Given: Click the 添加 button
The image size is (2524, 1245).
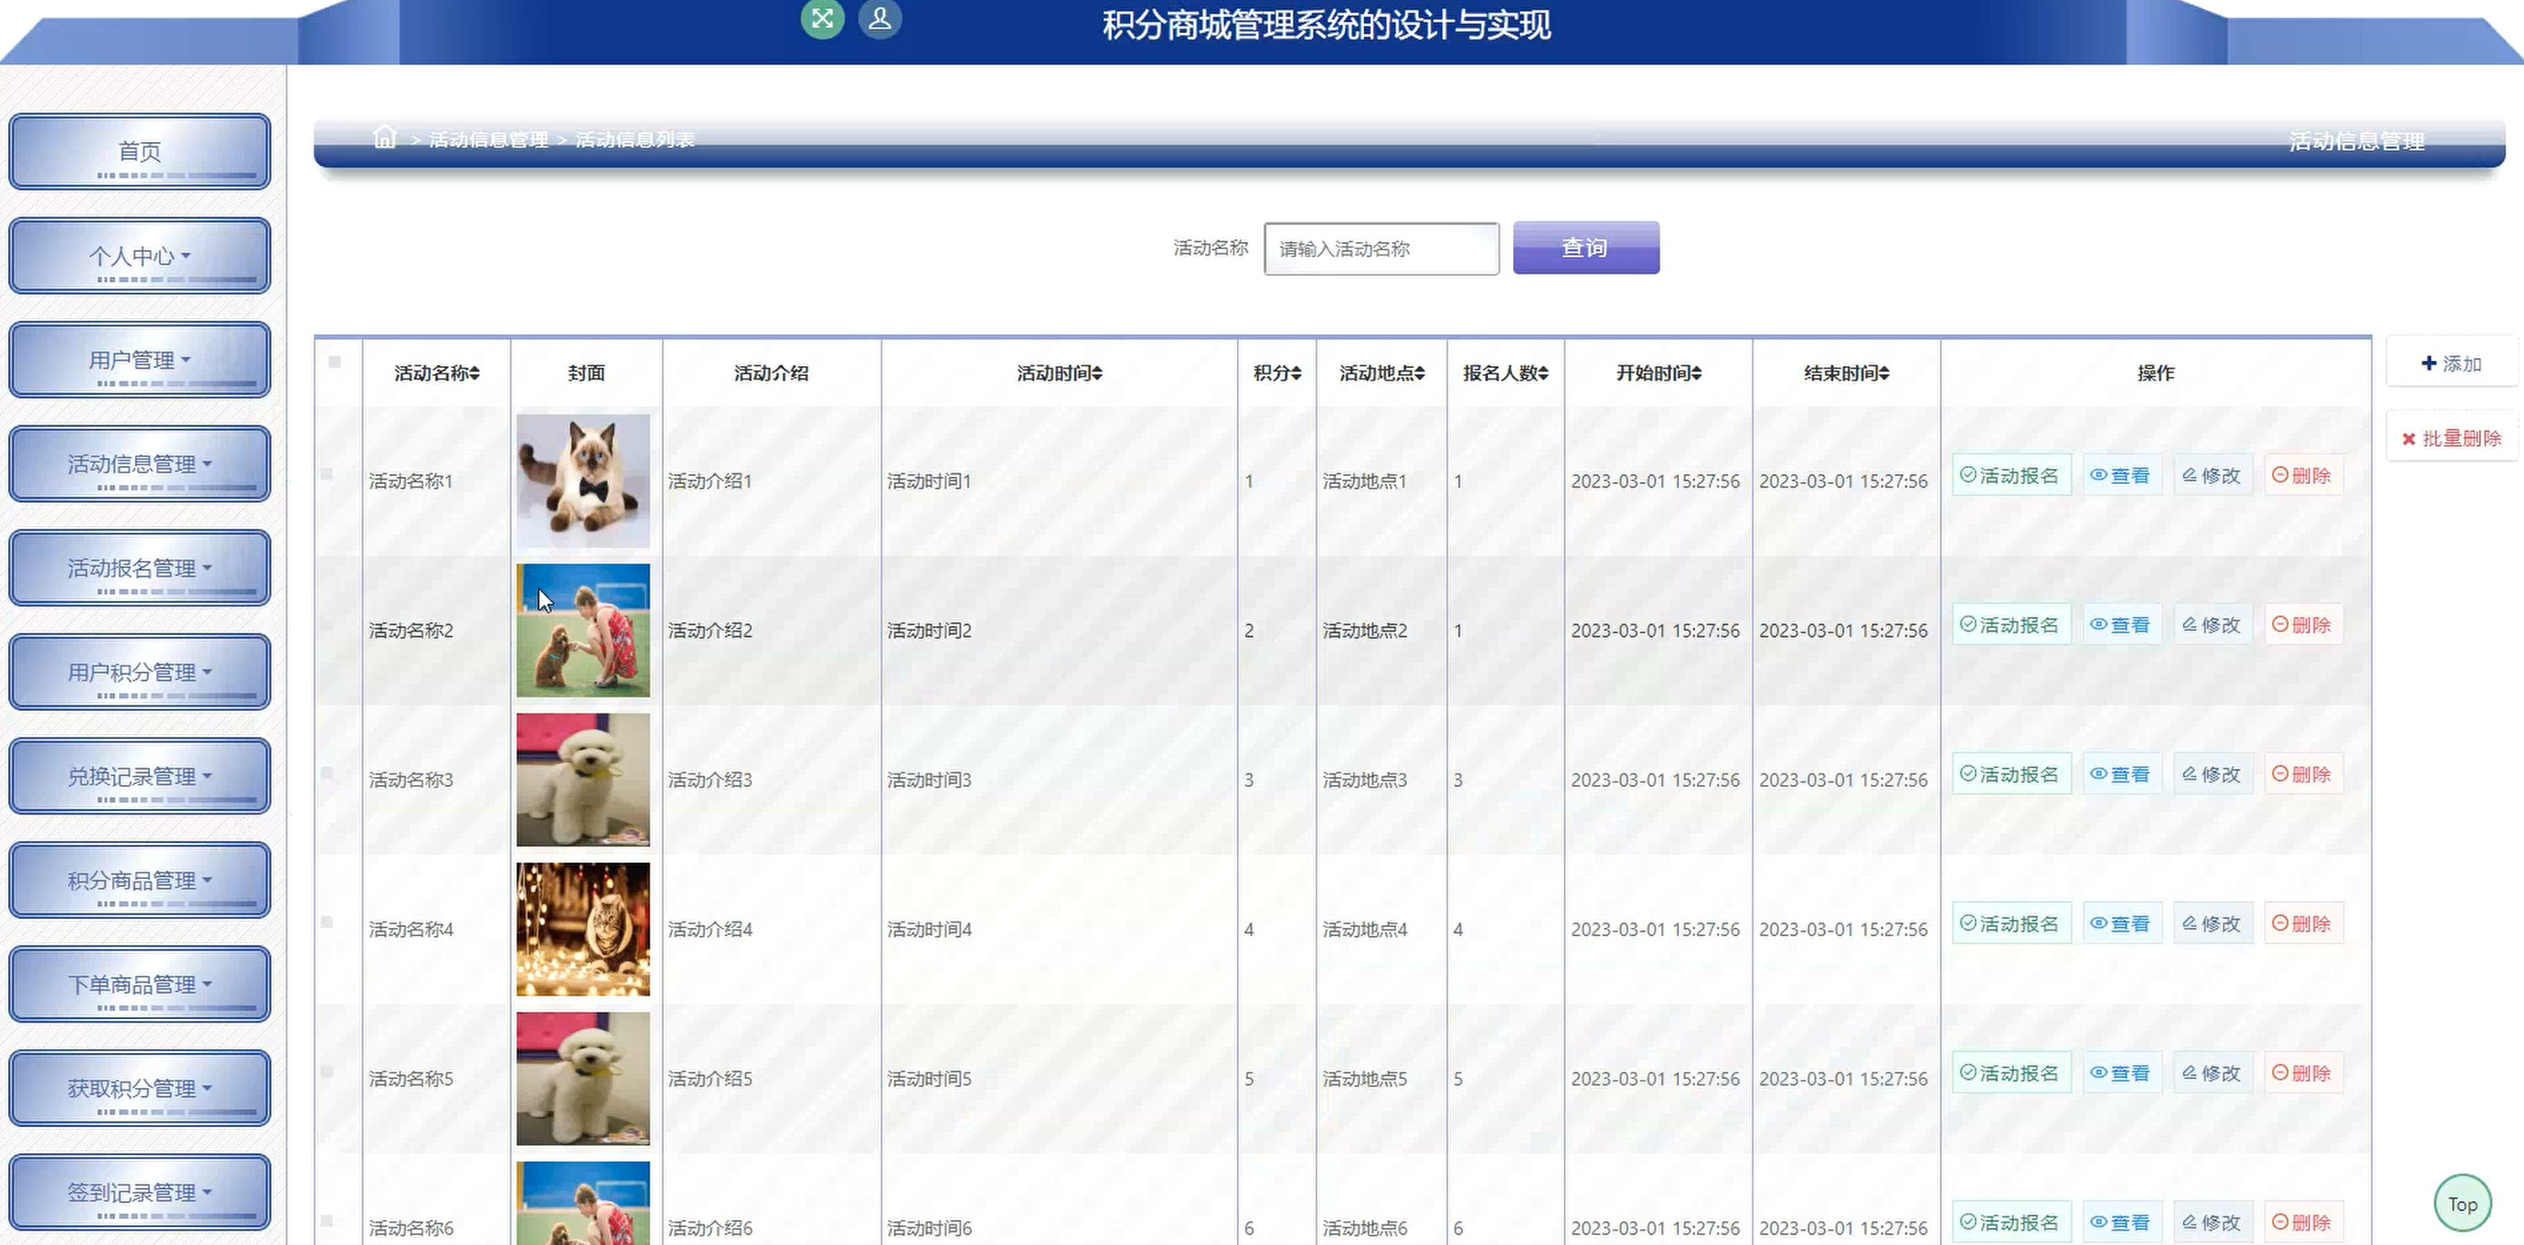Looking at the screenshot, I should click(x=2451, y=363).
